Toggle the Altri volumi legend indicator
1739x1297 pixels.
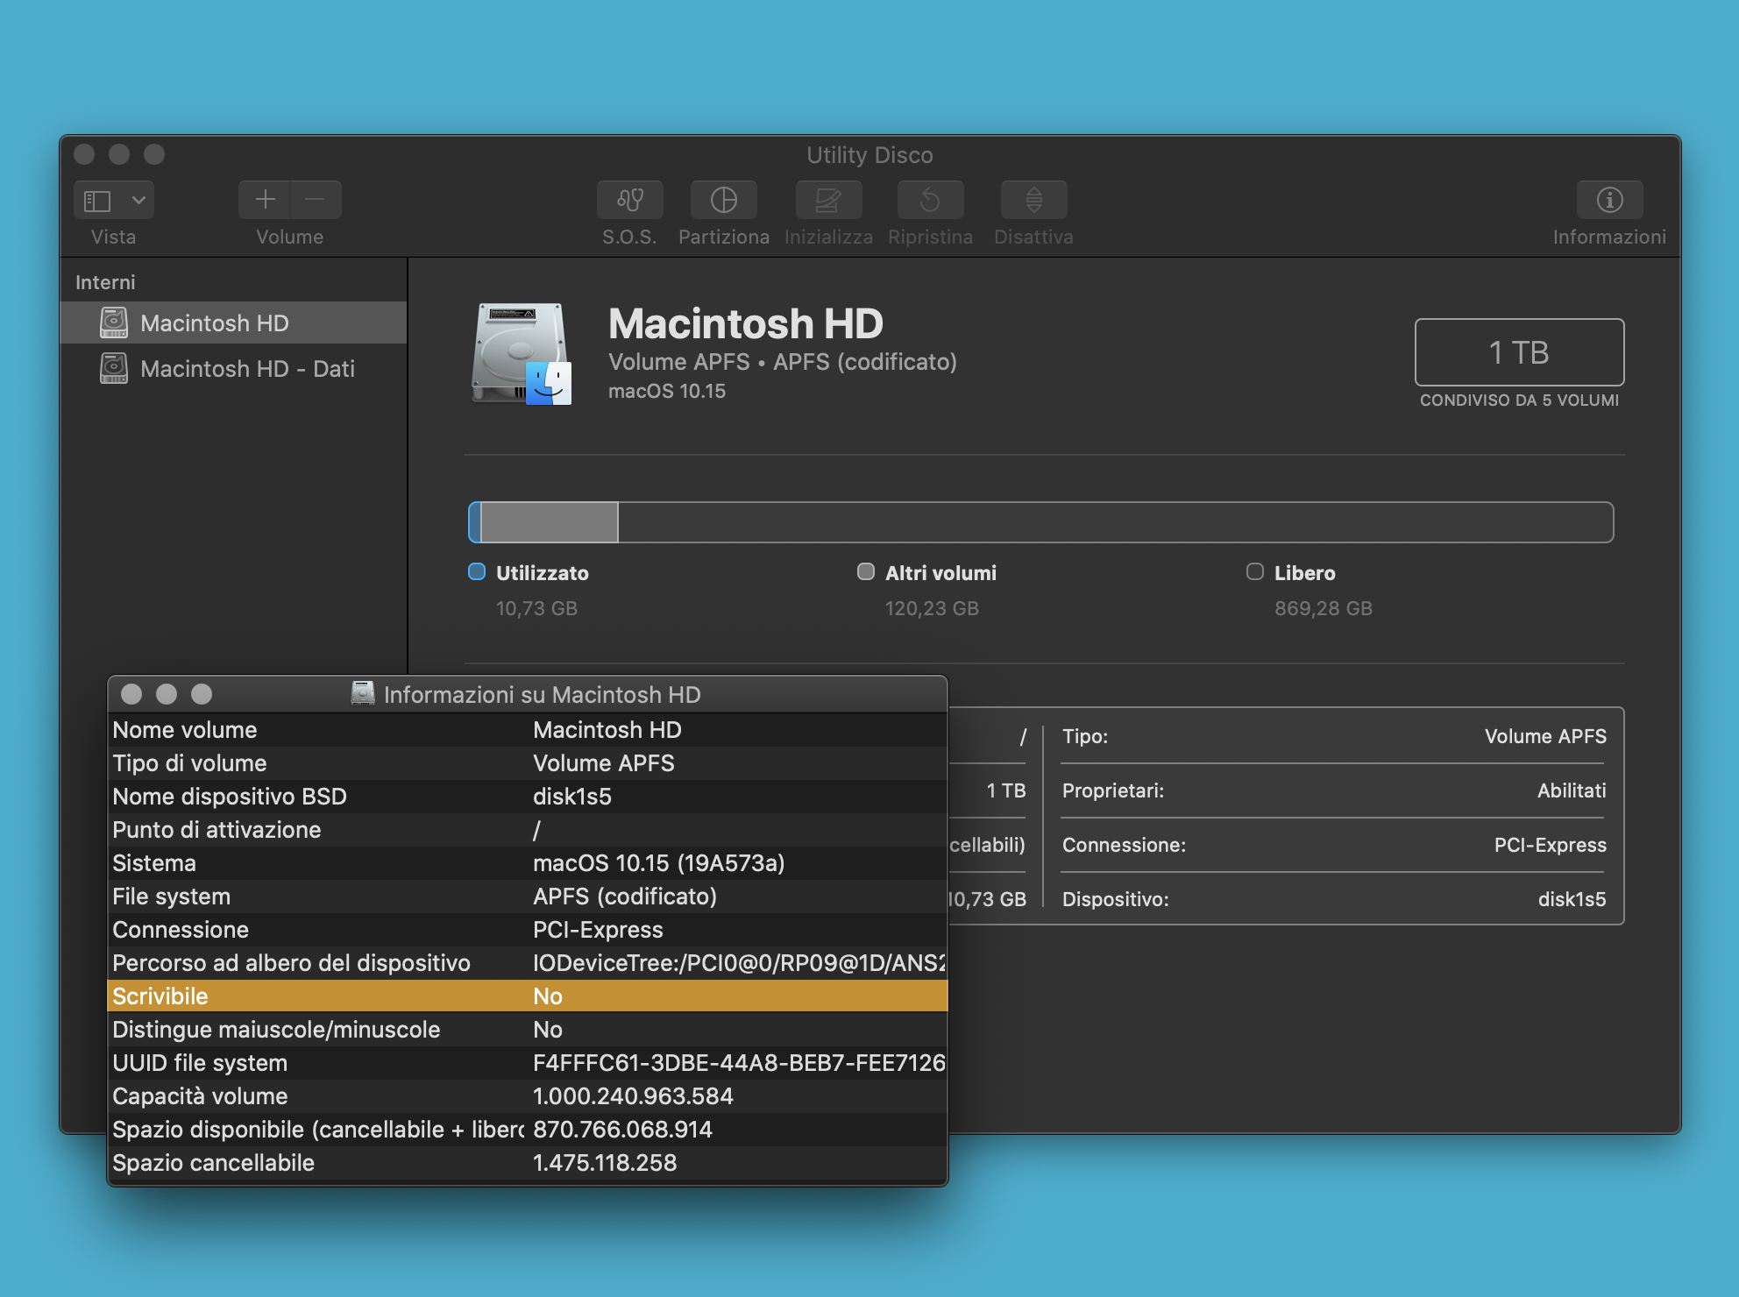[x=866, y=572]
